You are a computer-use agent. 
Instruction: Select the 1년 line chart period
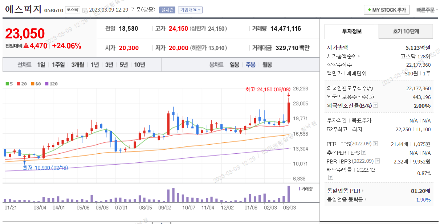point(95,65)
